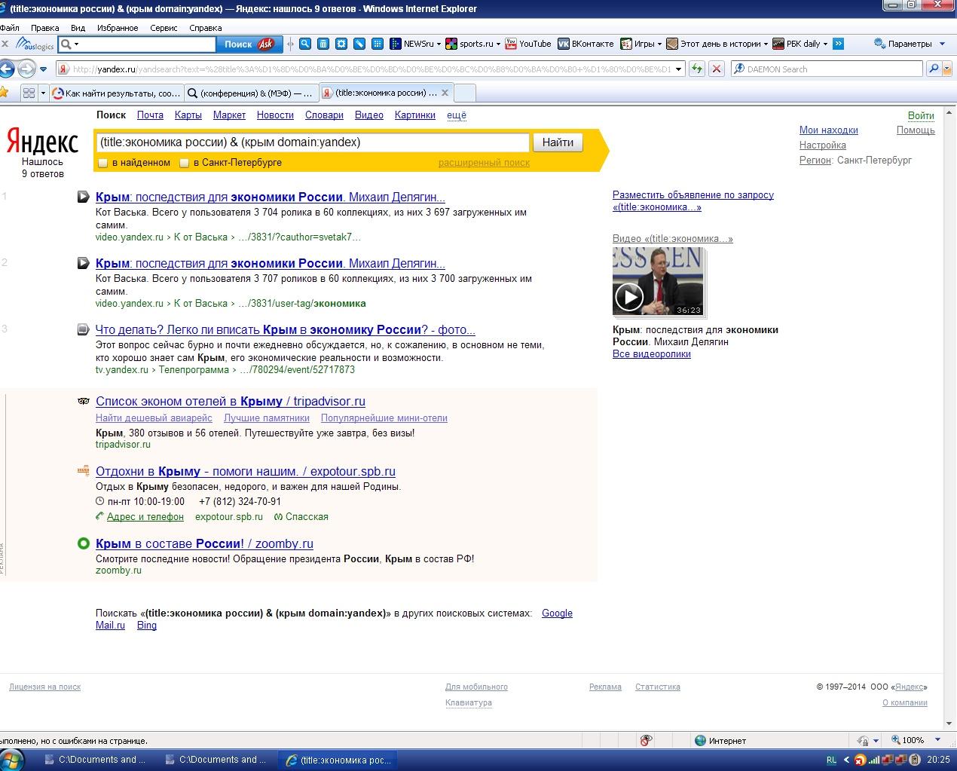
Task: Open the Сервис menu
Action: tap(164, 28)
